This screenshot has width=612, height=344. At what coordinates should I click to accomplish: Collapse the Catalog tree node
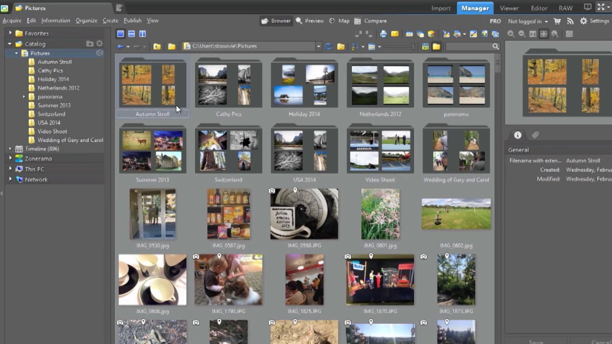[10, 44]
